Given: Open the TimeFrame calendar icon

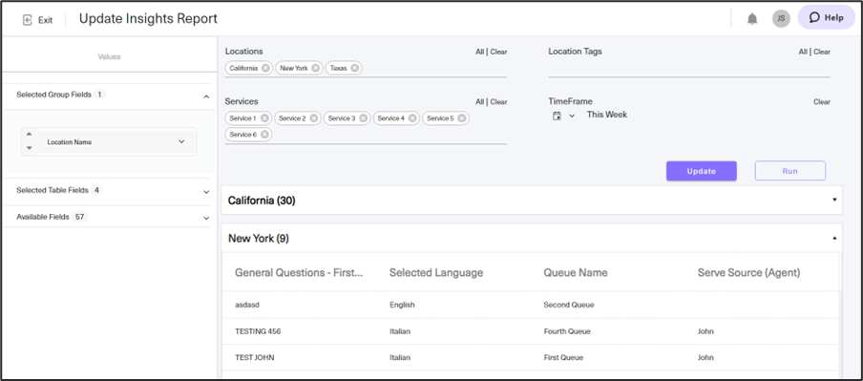Looking at the screenshot, I should [x=557, y=116].
